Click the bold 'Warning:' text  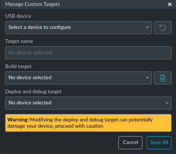tap(18, 120)
